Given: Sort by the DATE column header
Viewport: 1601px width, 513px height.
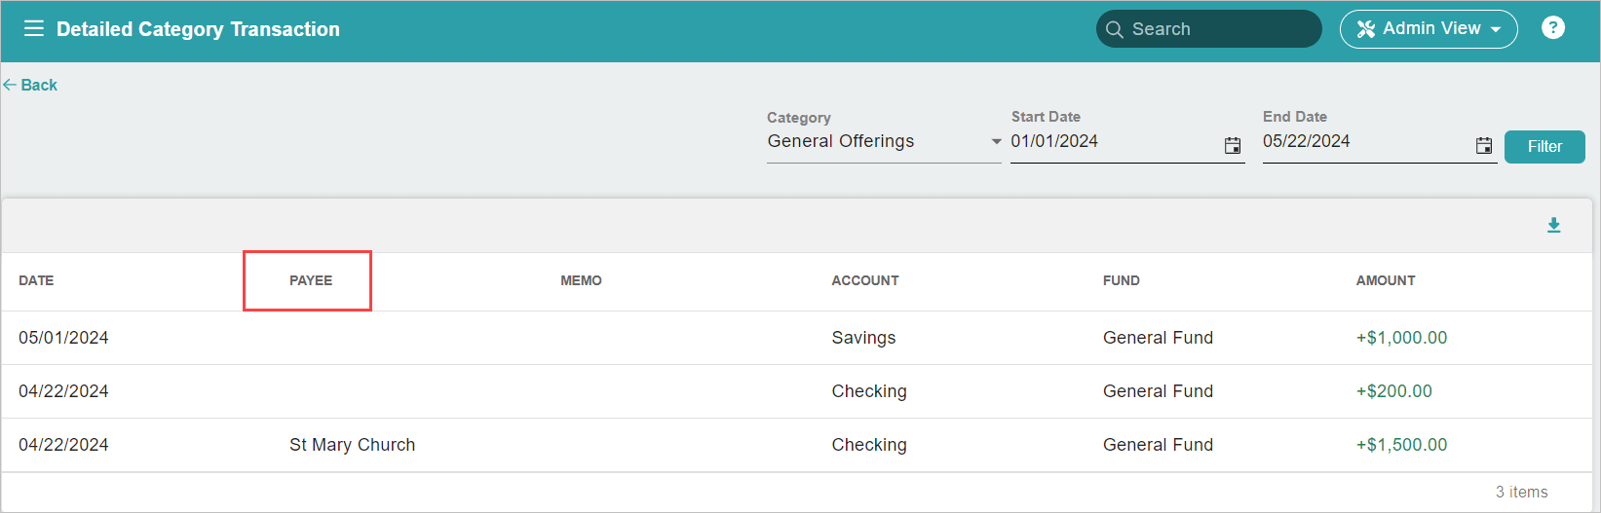Looking at the screenshot, I should [x=36, y=280].
